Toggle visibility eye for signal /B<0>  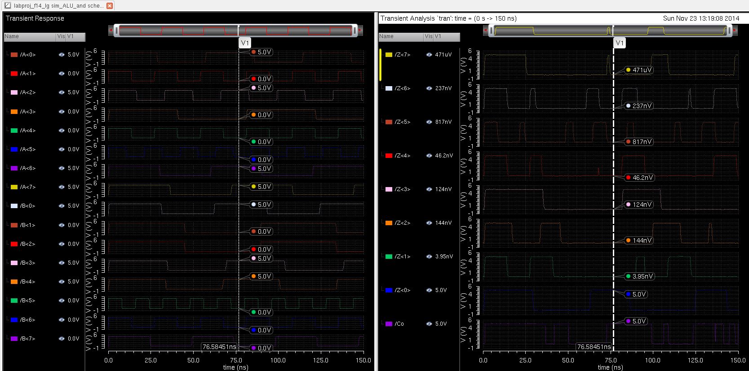point(62,206)
